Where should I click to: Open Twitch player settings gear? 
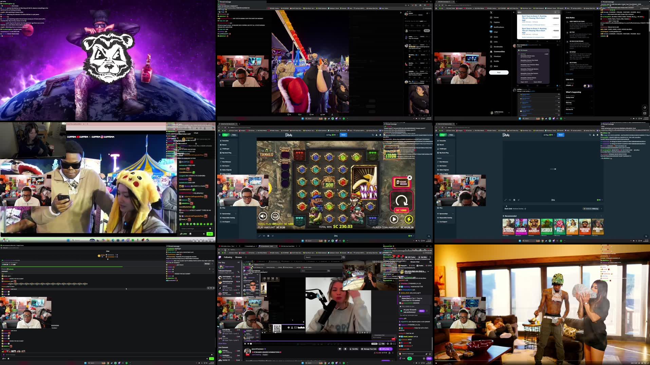point(387,344)
